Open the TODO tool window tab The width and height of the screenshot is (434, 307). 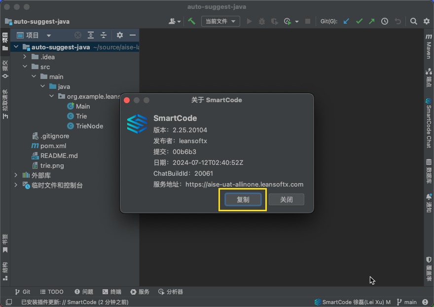pos(52,292)
